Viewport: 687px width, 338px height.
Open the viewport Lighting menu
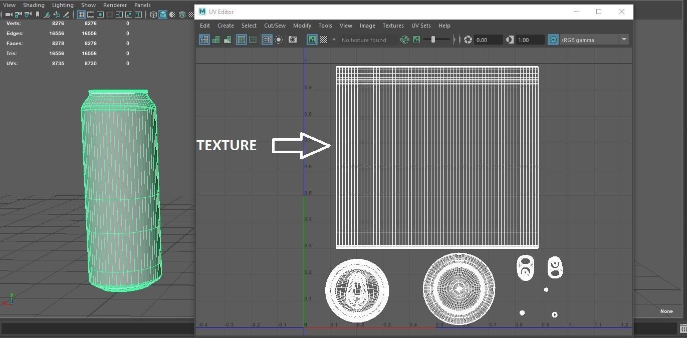click(63, 5)
